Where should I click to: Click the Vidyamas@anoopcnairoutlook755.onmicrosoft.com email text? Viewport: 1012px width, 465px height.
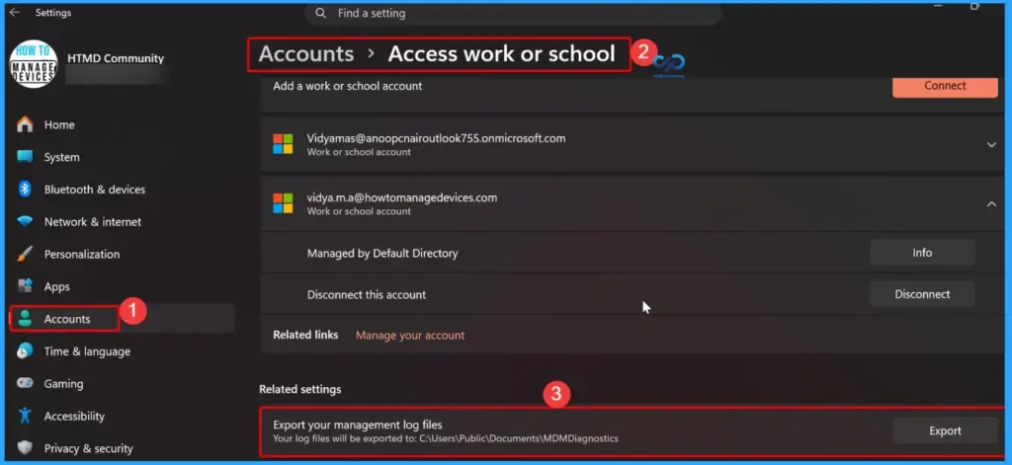(436, 138)
